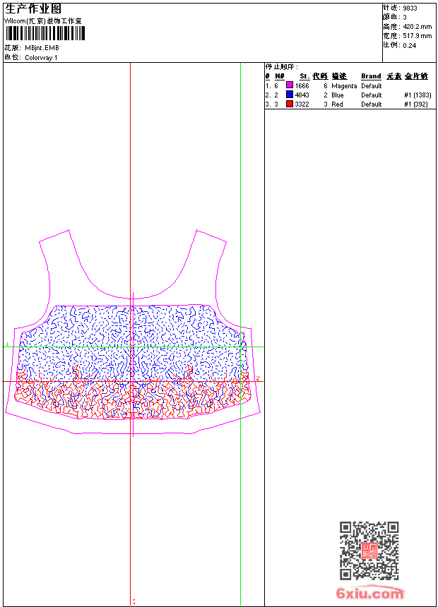
Task: Select the stitch value 4843
Action: coord(302,95)
